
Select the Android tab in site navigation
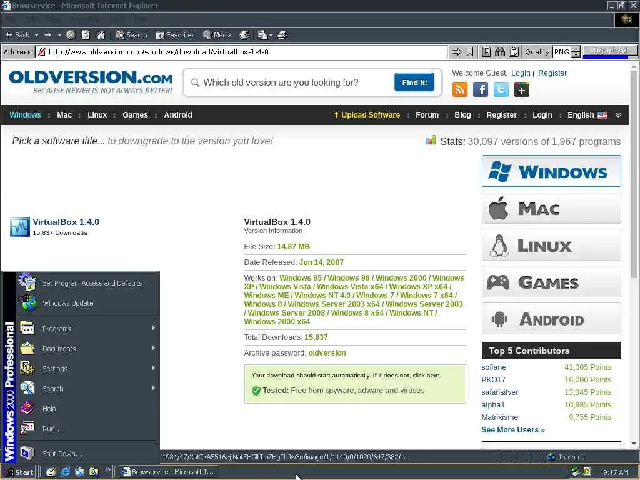(178, 115)
